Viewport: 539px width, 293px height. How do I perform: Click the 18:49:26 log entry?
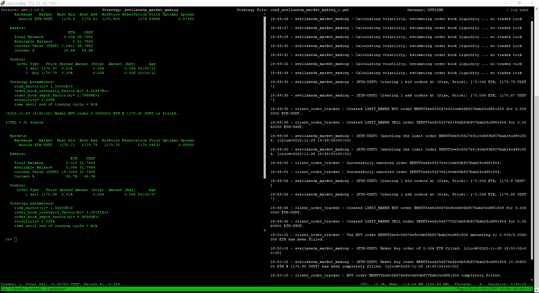pyautogui.click(x=396, y=19)
